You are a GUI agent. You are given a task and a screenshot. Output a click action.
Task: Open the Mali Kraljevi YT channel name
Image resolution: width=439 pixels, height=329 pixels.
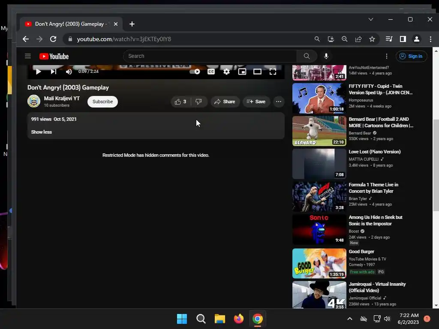62,98
